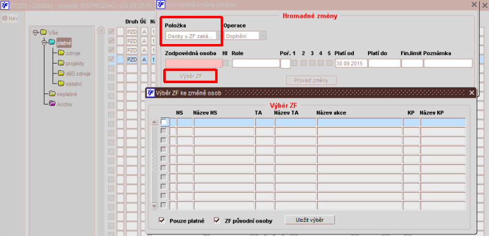Click the Platí od date field
The width and height of the screenshot is (489, 236).
pos(351,64)
